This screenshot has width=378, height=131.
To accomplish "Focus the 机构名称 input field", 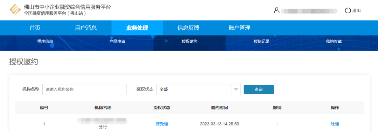I will 84,89.
